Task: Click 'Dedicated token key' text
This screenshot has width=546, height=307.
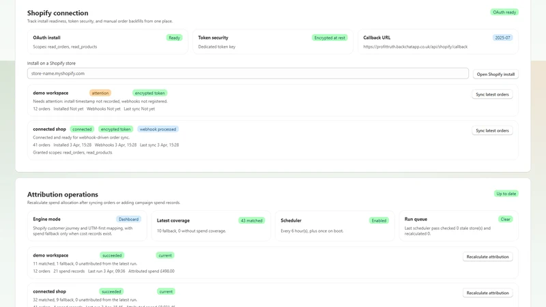Action: tap(216, 46)
